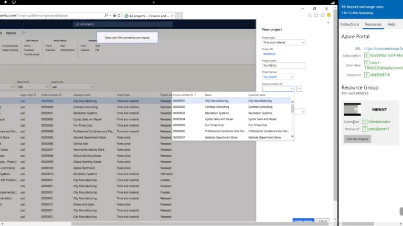Click Transfer prices under Cost prices
This screenshot has width=403, height=226.
tap(31, 54)
